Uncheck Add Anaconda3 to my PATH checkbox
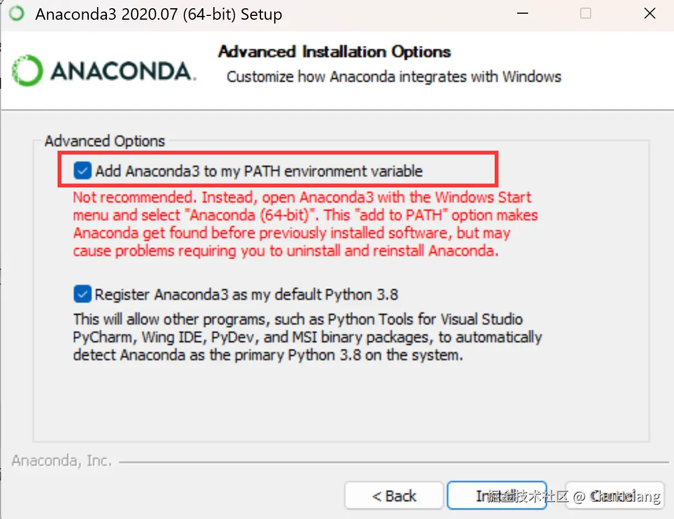The height and width of the screenshot is (519, 674). tap(82, 171)
